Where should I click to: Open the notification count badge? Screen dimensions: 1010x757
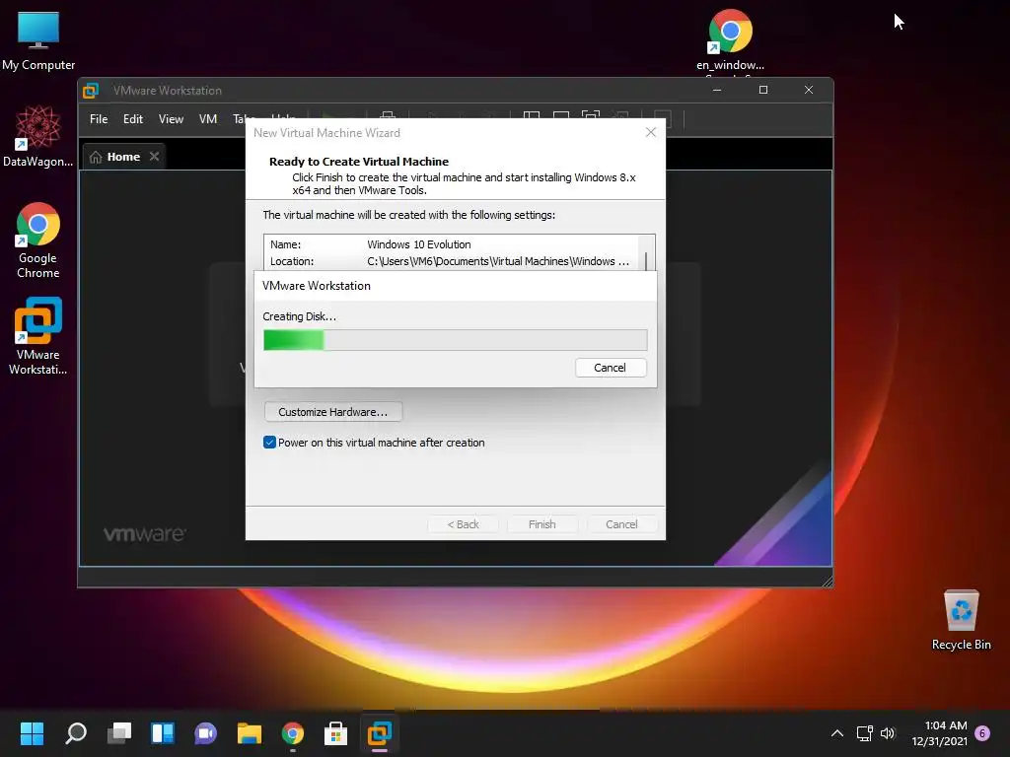(x=982, y=732)
